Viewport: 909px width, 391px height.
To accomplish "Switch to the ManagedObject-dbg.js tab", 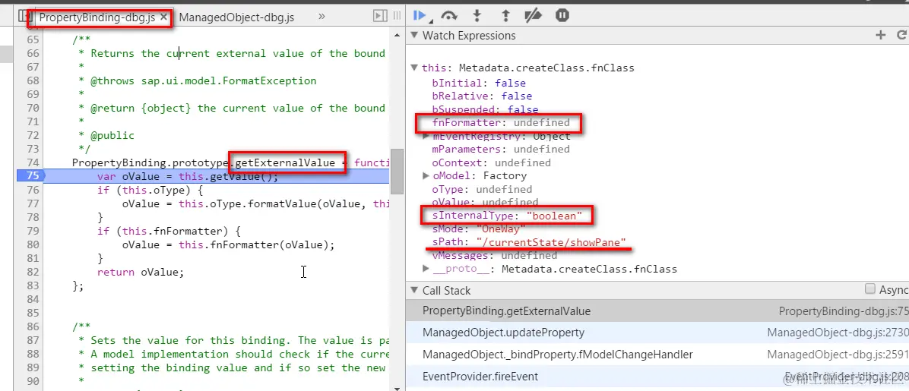I will pyautogui.click(x=236, y=17).
